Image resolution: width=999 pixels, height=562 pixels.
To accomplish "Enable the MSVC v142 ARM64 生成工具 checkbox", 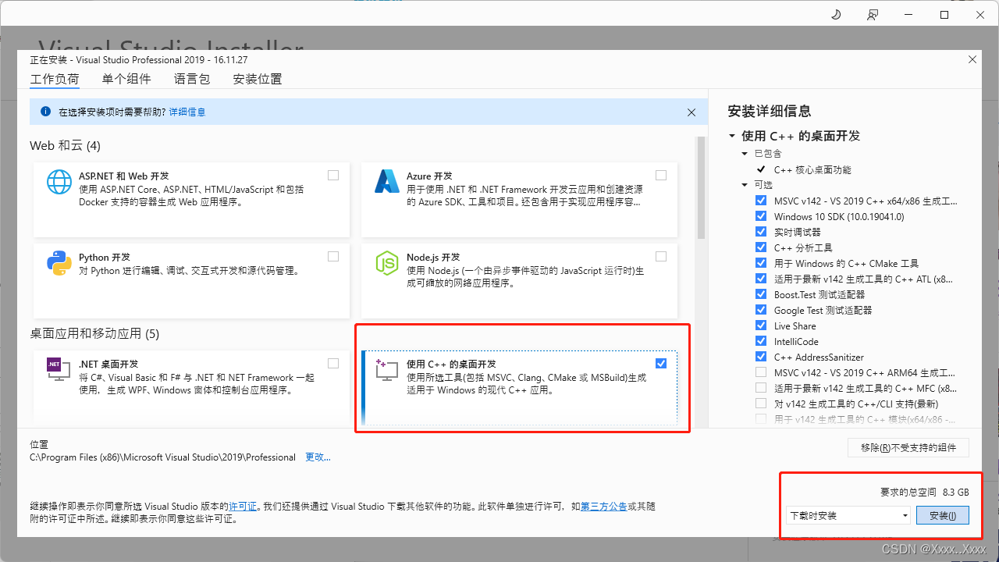I will point(761,372).
